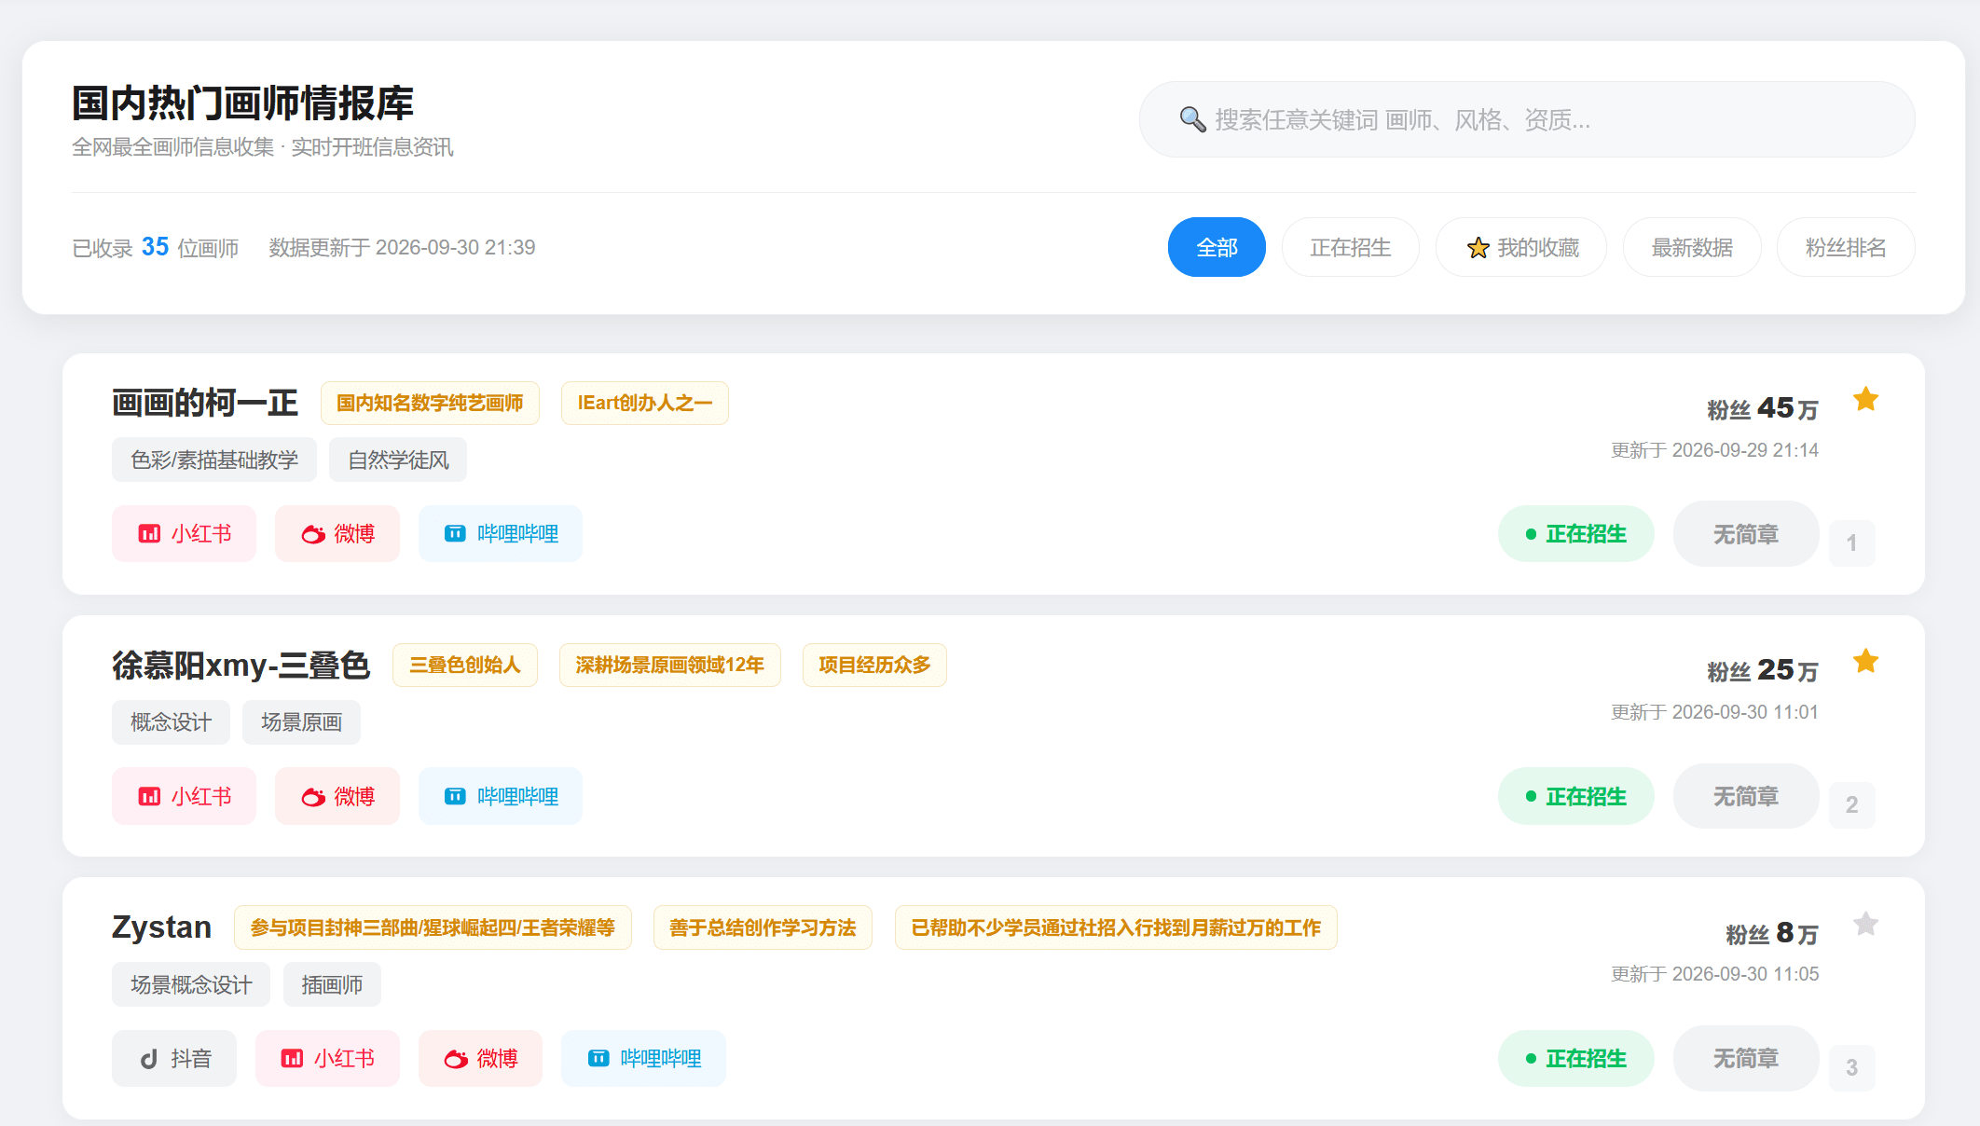Click the 插画师 style tag
The height and width of the screenshot is (1126, 1980).
click(x=332, y=984)
